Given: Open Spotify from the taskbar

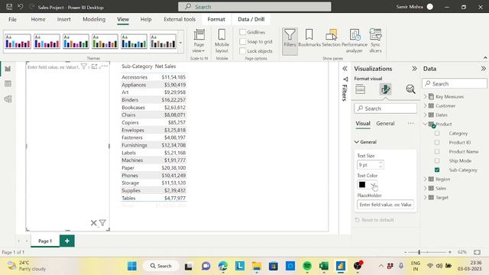Looking at the screenshot, I should tap(307, 266).
